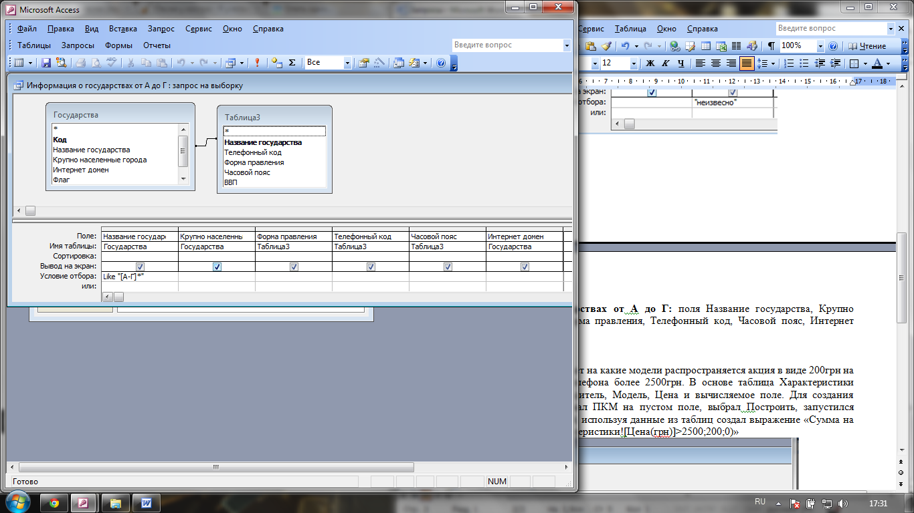Select Флаг field in Государства list
Image resolution: width=914 pixels, height=513 pixels.
pos(62,180)
